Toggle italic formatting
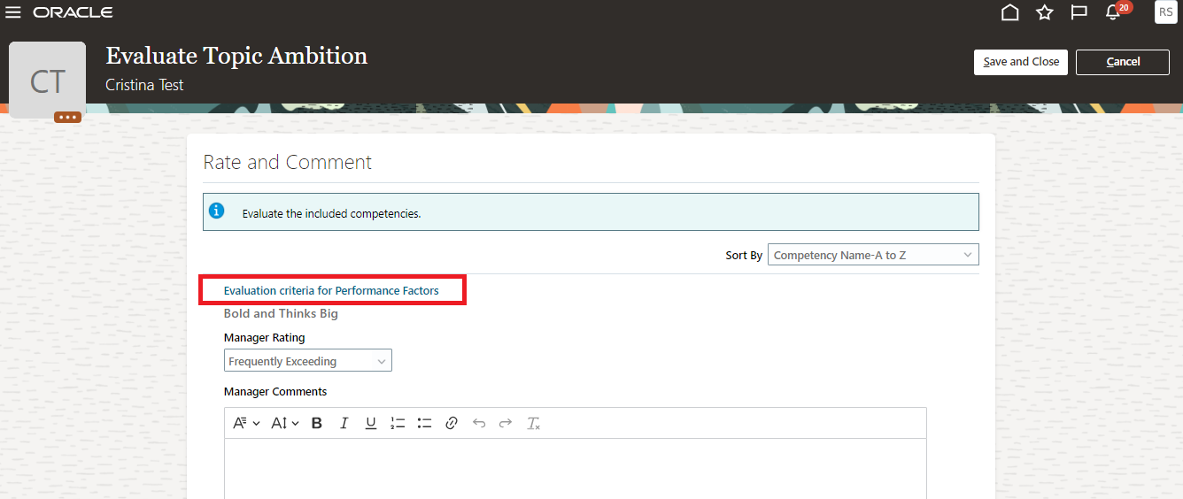The image size is (1183, 499). 344,423
